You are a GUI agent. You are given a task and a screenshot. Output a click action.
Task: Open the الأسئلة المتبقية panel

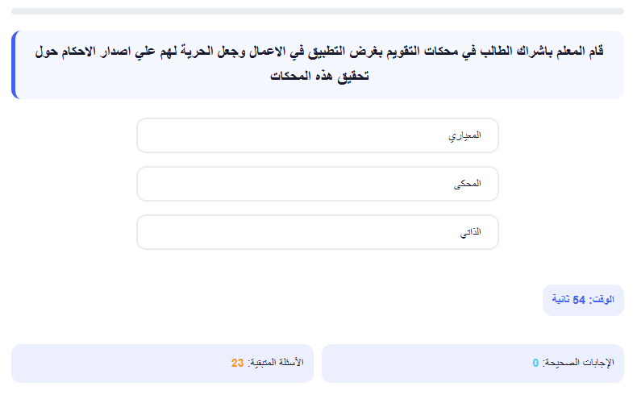coord(162,364)
